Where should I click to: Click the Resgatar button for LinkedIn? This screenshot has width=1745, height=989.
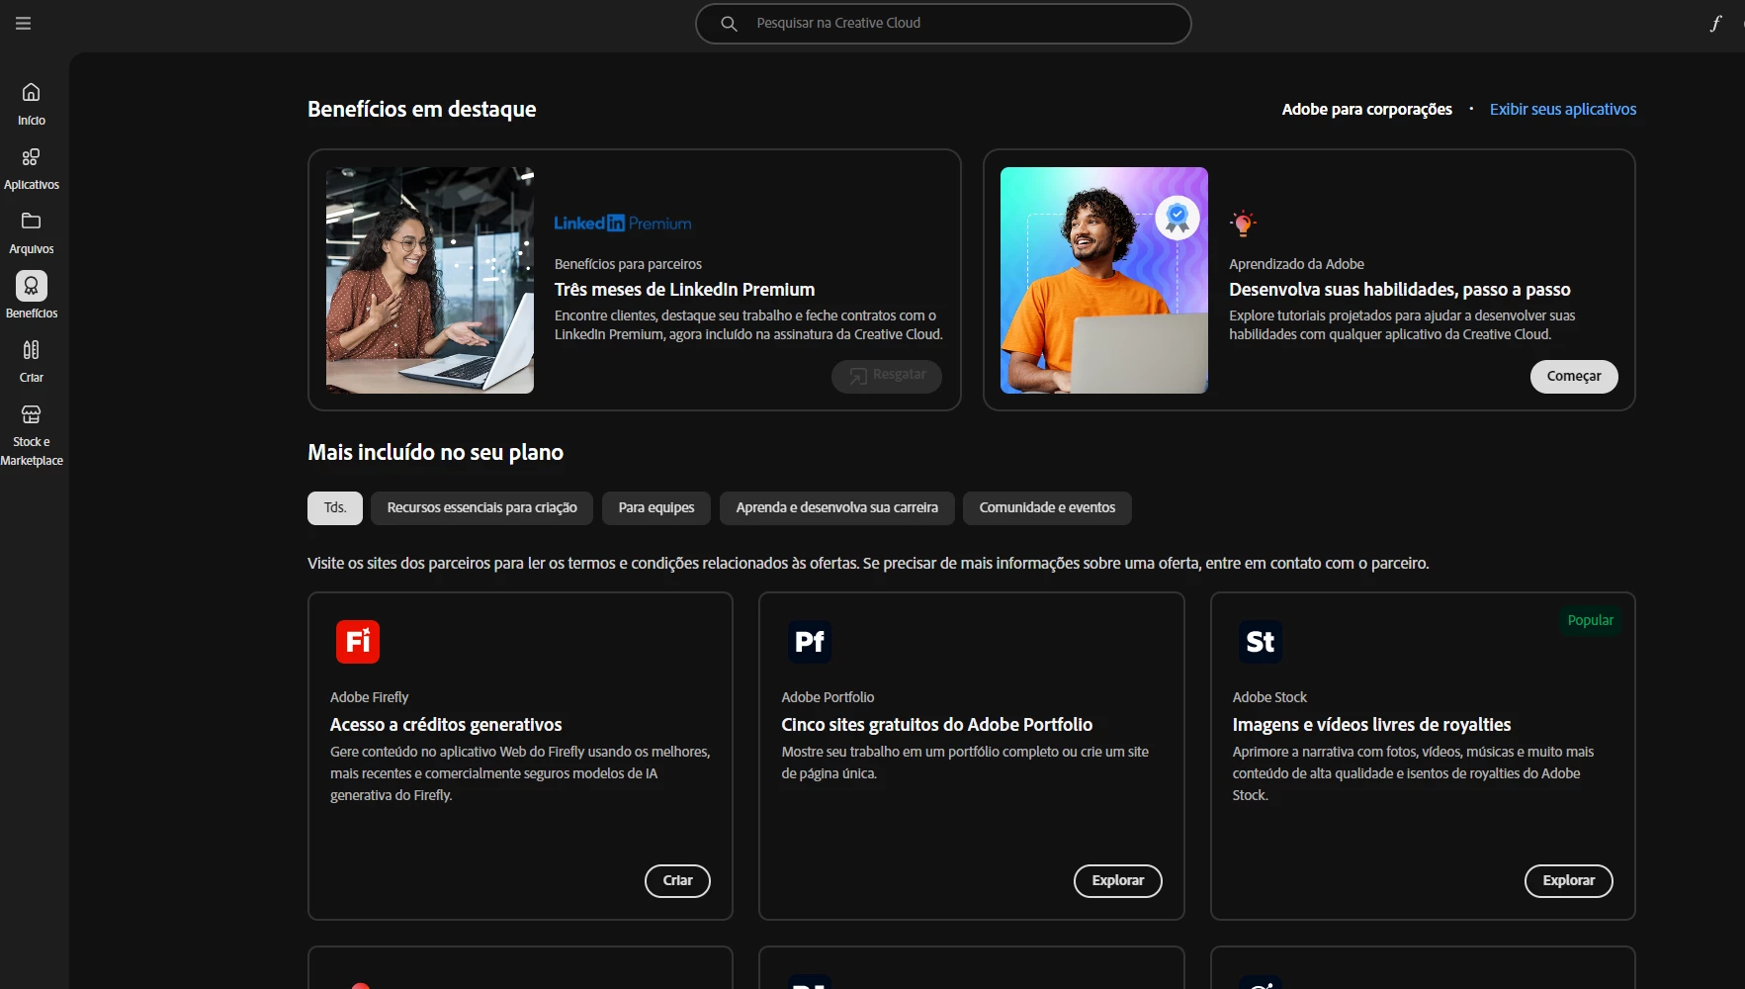tap(887, 376)
